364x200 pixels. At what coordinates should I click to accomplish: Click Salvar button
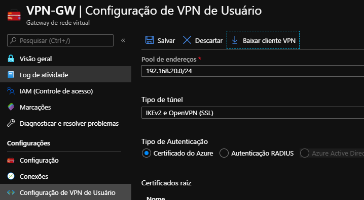(x=160, y=40)
